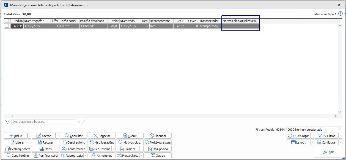Expand the Layout dropdown arrow

click(312, 142)
